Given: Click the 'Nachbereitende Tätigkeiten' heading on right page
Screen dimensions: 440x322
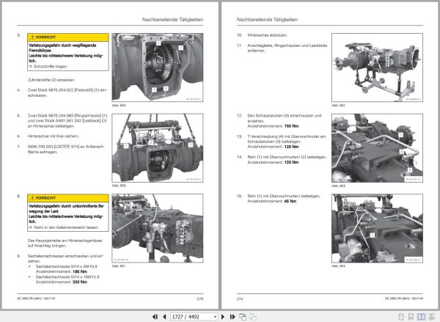Looking at the screenshot, I should pos(267,20).
